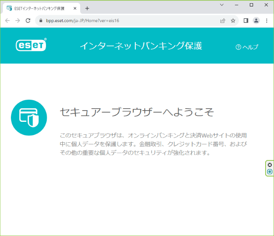The image size is (274, 236).
Task: Click the browser forward arrow
Action: click(18, 21)
